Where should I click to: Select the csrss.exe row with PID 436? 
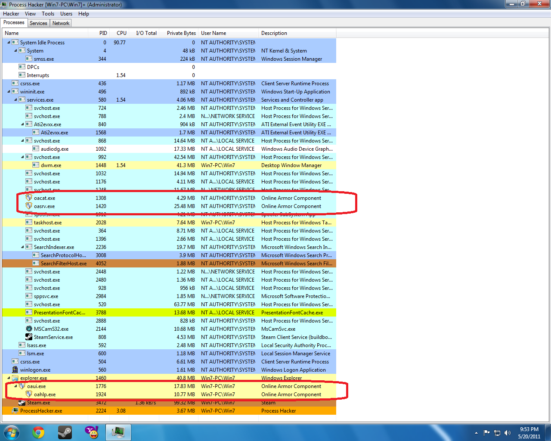(x=169, y=84)
